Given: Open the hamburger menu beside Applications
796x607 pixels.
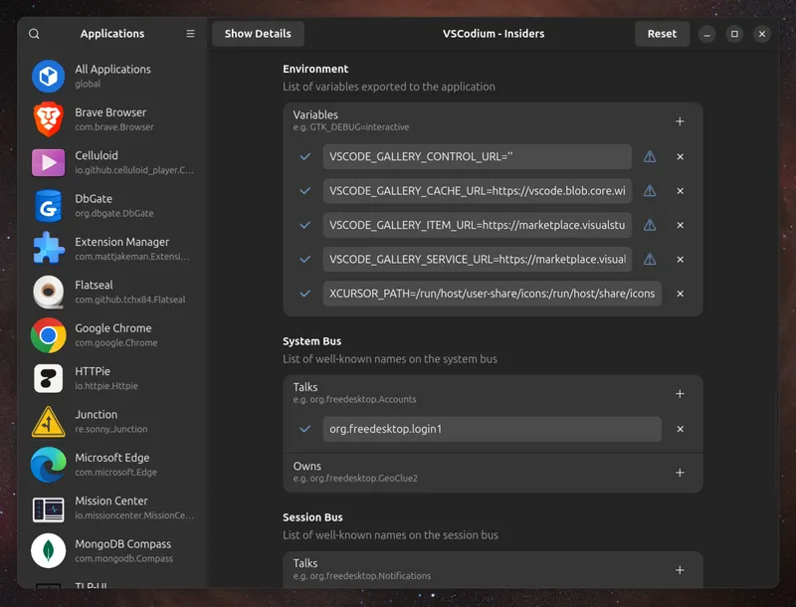Looking at the screenshot, I should (190, 34).
